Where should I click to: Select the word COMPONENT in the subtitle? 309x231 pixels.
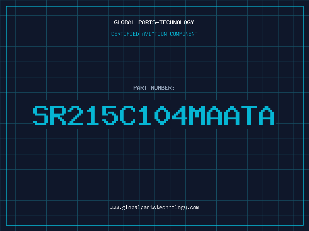click(x=184, y=34)
